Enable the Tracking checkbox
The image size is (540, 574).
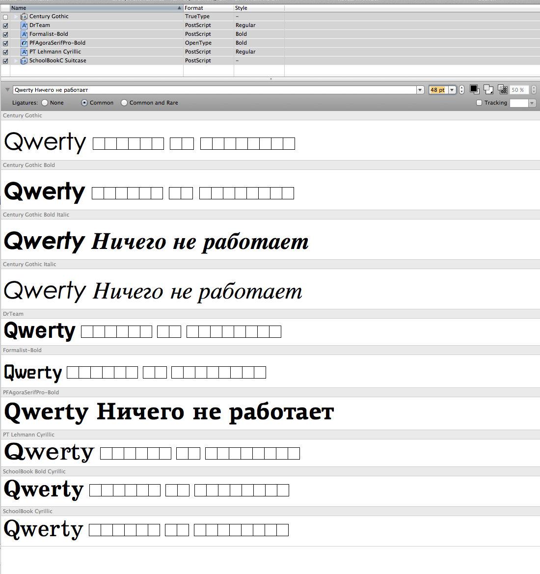pos(479,103)
